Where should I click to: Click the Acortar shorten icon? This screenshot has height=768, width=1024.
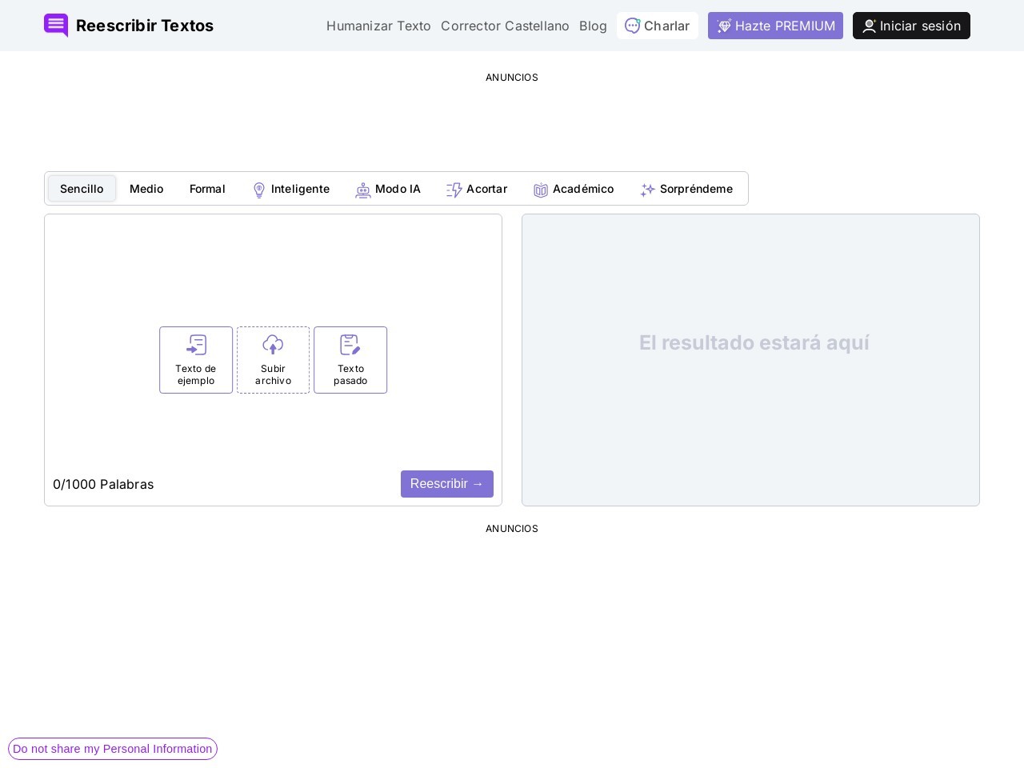pos(454,190)
